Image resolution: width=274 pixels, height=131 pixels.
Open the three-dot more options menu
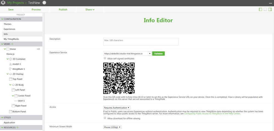click(270, 3)
